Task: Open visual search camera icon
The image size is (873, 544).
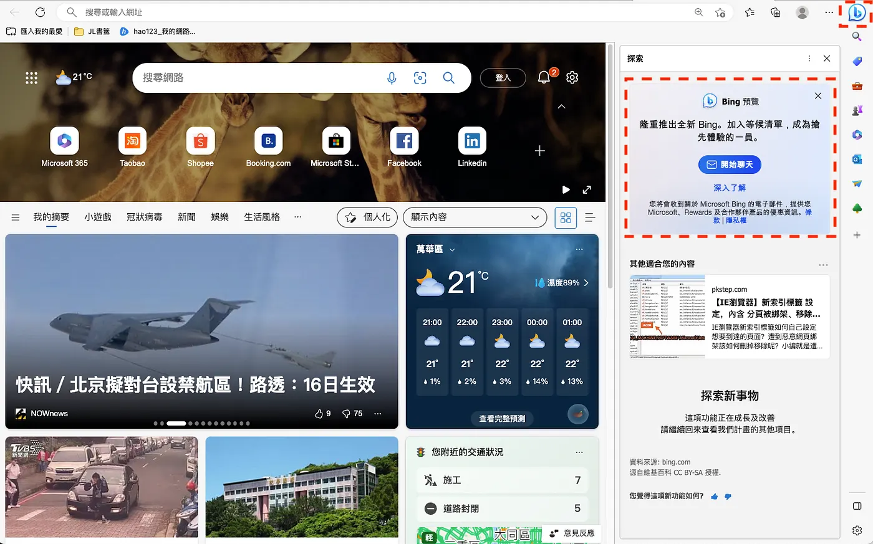Action: point(420,78)
